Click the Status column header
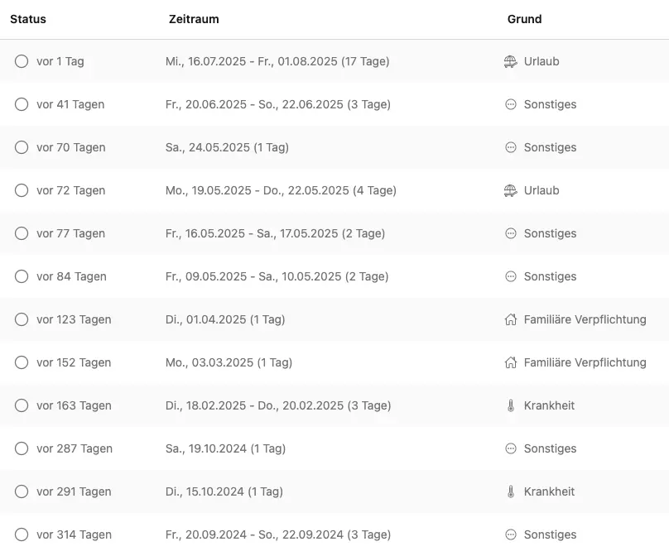This screenshot has width=669, height=556. click(28, 19)
